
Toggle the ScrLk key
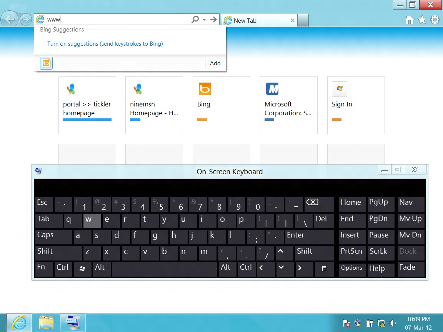(381, 253)
